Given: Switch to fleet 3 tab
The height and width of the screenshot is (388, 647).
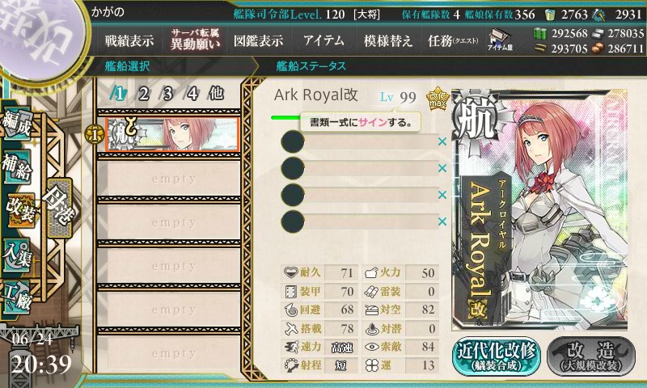Looking at the screenshot, I should coord(167,94).
